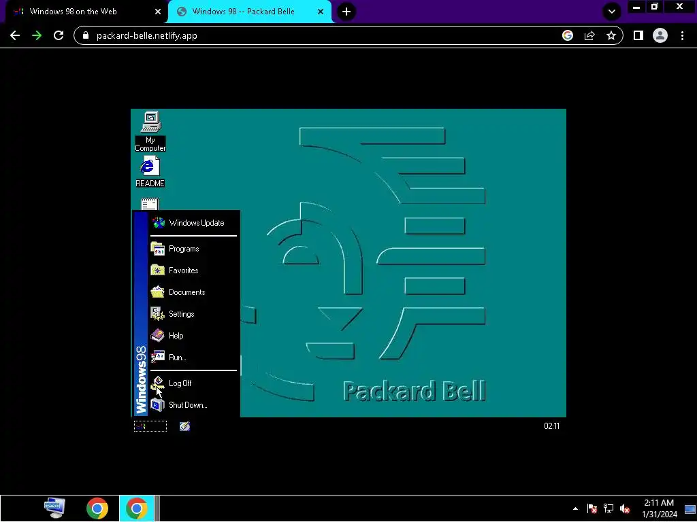The height and width of the screenshot is (522, 697).
Task: Click the quick launch icon beside Start
Action: click(185, 426)
